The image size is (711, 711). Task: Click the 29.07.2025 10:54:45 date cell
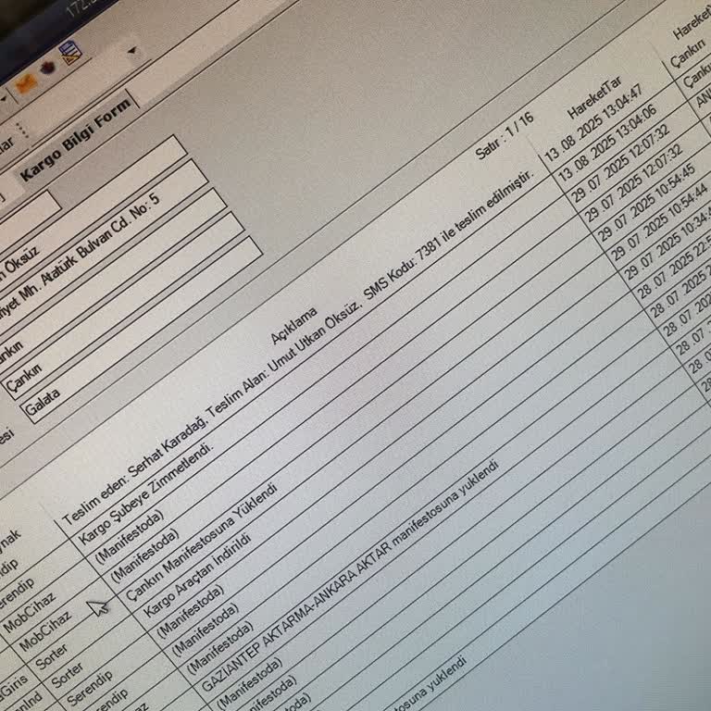tap(648, 202)
